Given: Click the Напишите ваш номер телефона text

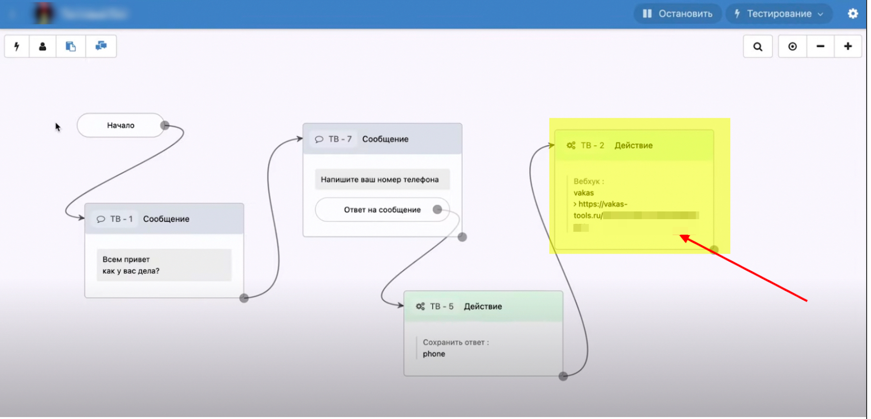Looking at the screenshot, I should coord(379,180).
